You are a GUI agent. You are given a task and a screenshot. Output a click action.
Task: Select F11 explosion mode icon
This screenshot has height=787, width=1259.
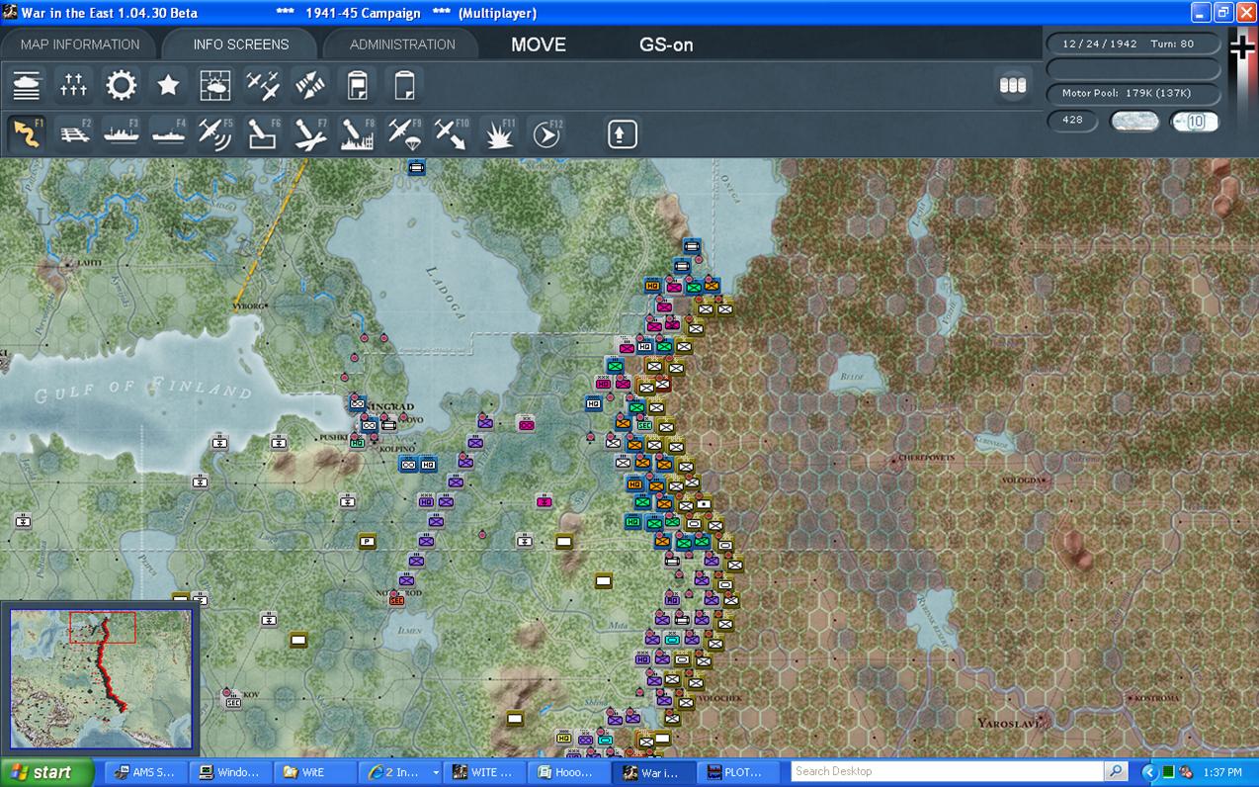coord(499,133)
